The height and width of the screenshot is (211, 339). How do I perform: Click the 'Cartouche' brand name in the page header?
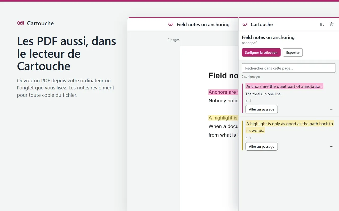pos(40,23)
